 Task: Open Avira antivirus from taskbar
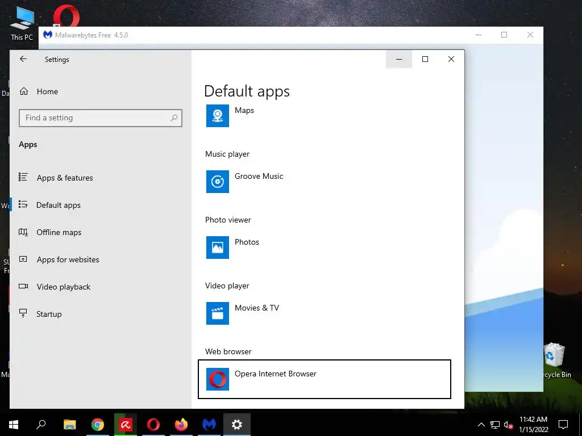126,425
